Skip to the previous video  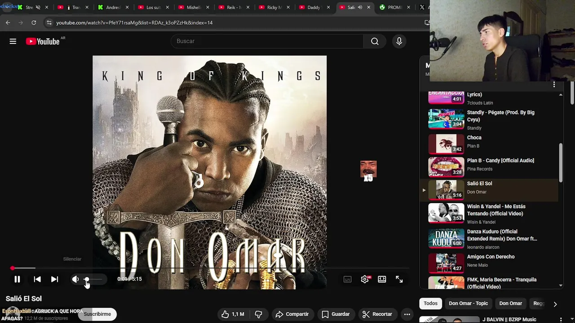(x=37, y=279)
